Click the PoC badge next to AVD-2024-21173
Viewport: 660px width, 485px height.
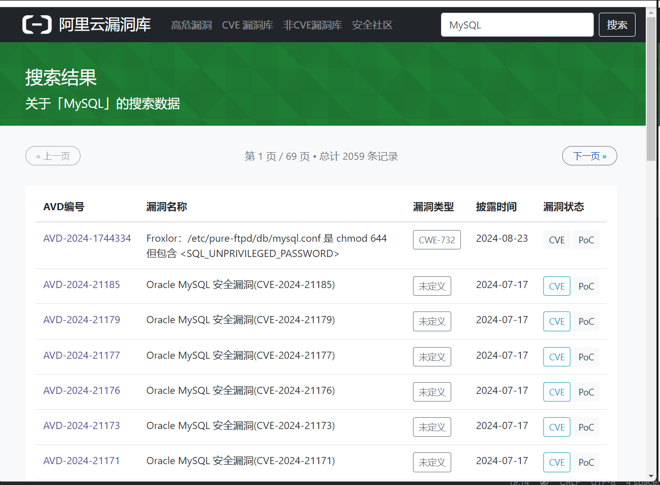pyautogui.click(x=586, y=427)
